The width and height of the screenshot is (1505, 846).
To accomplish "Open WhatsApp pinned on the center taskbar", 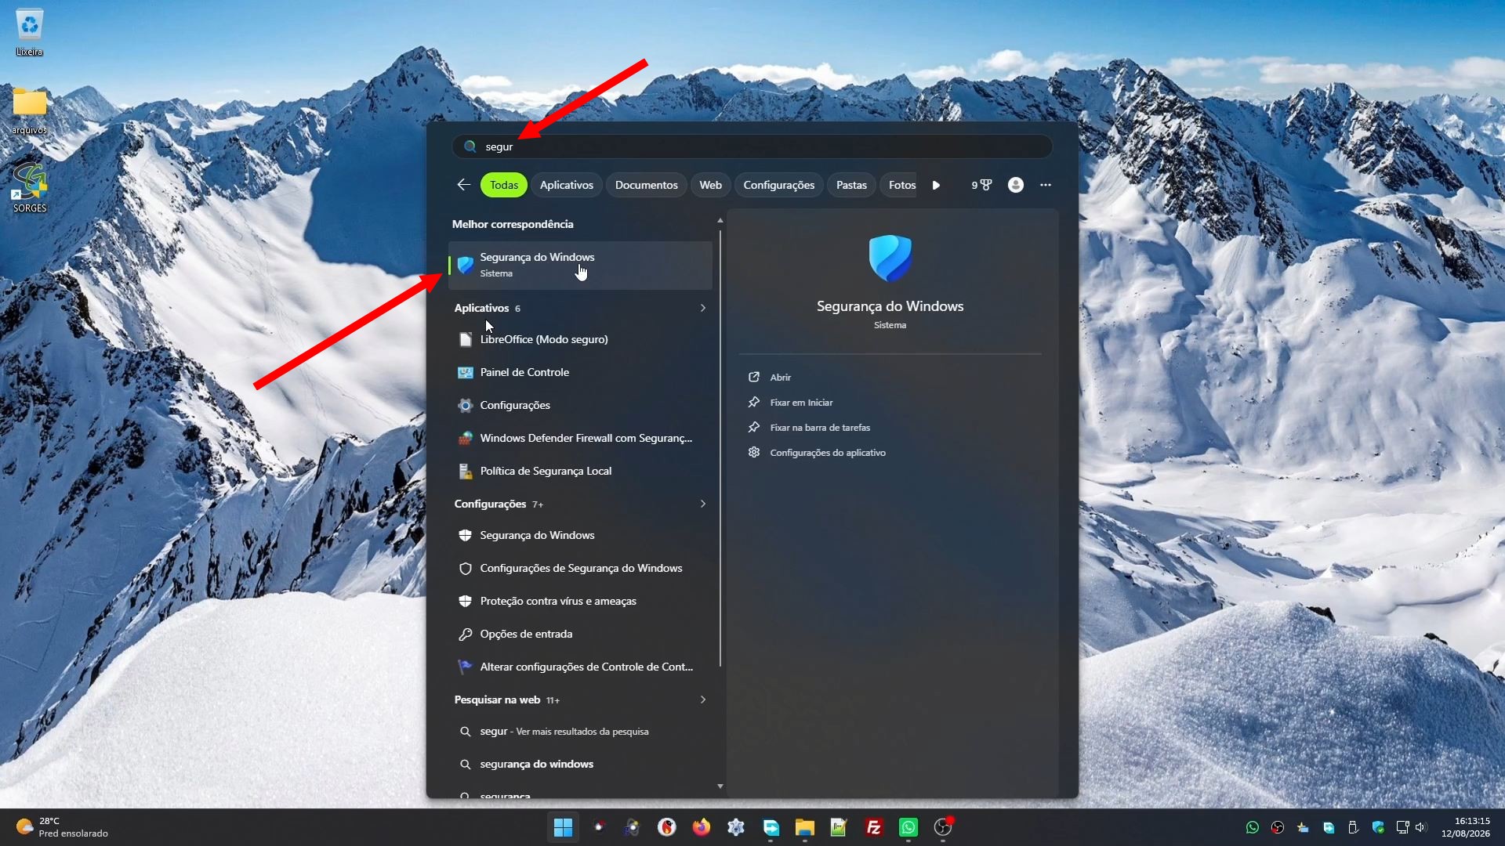I will click(x=908, y=827).
